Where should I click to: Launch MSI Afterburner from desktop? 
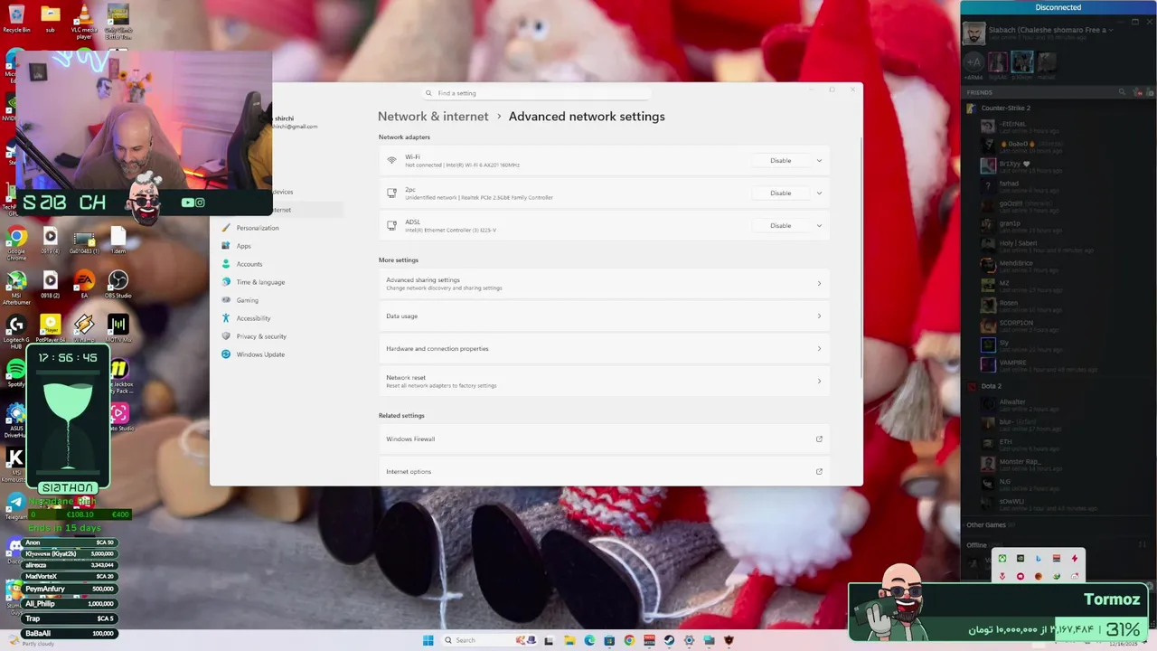point(16,286)
